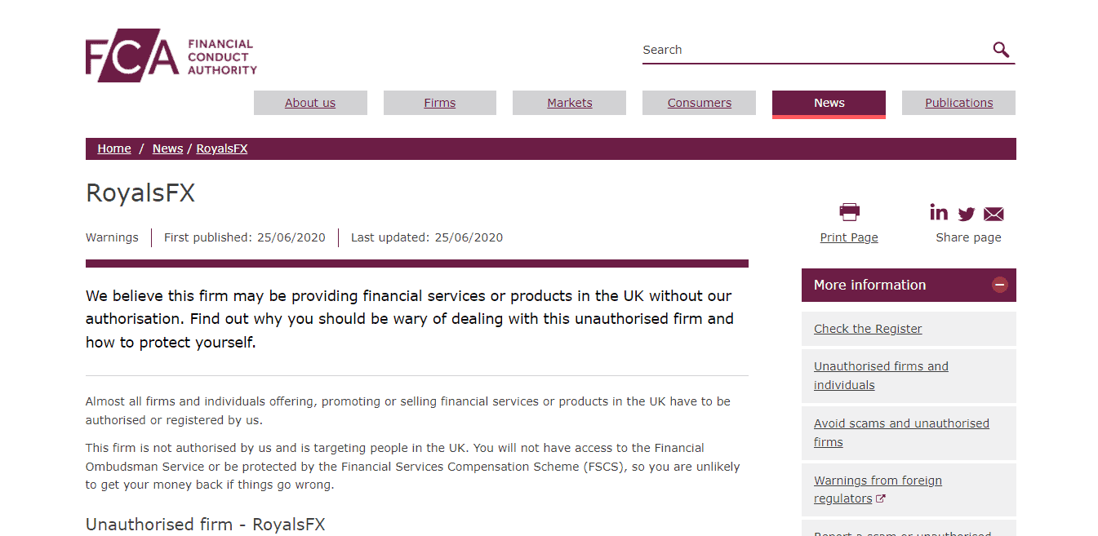1098x536 pixels.
Task: Select the News tab
Action: click(x=829, y=103)
